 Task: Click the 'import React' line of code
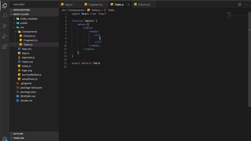89,14
